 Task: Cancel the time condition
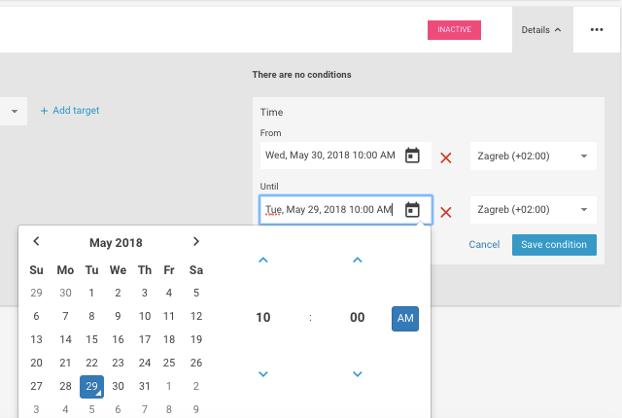tap(484, 245)
